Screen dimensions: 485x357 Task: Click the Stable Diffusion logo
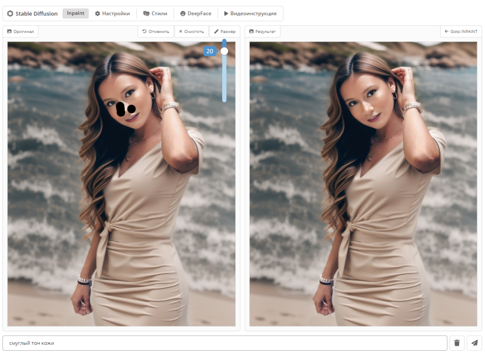tap(32, 14)
